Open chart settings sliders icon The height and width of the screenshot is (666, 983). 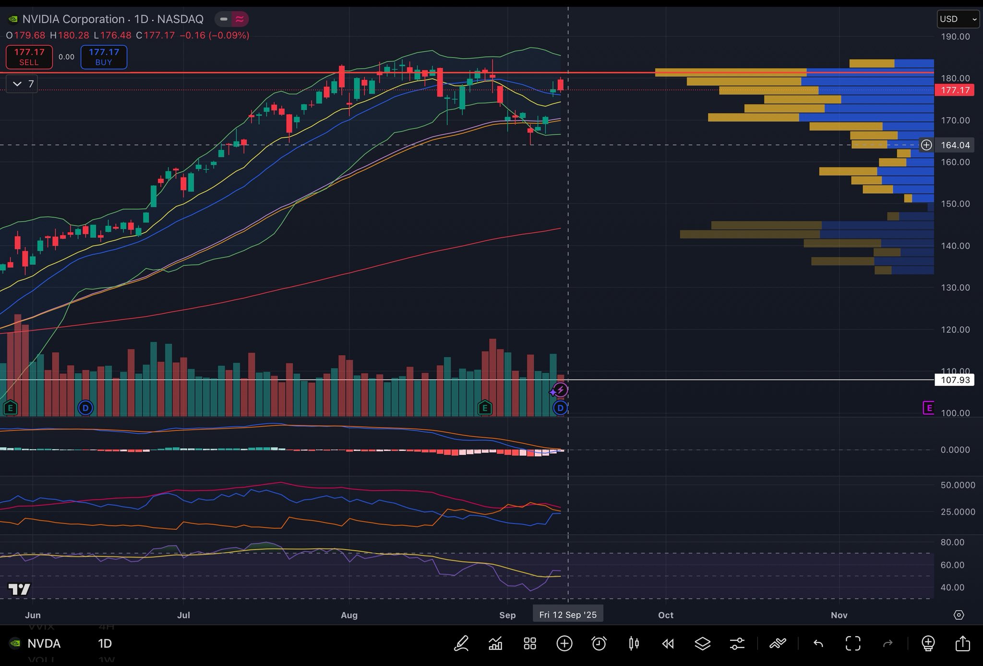coord(737,643)
